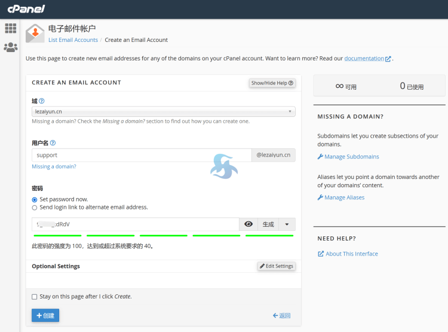The width and height of the screenshot is (448, 332).
Task: Click the 创建 create button
Action: (x=45, y=315)
